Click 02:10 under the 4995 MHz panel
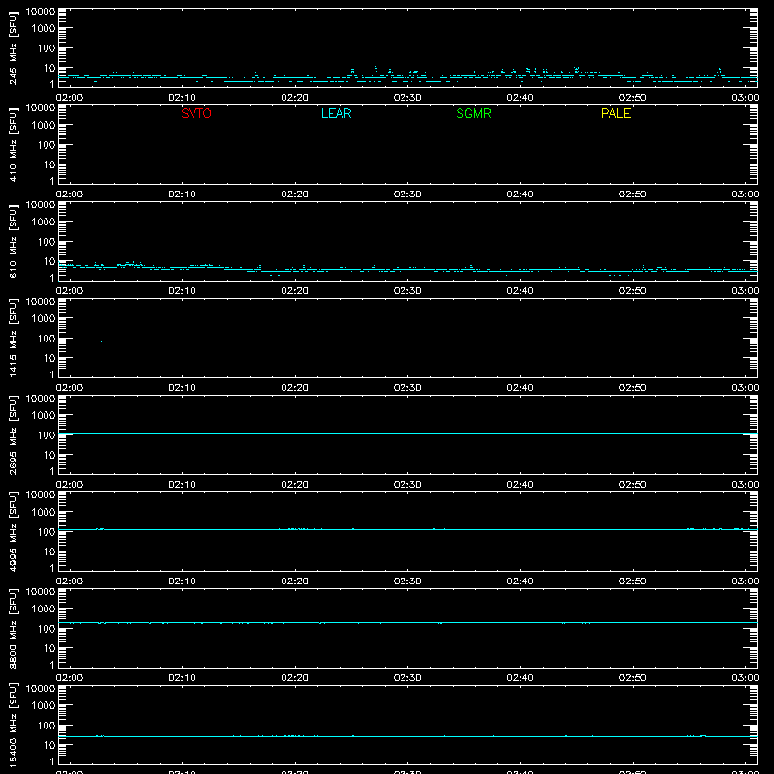Viewport: 774px width, 774px height. (x=182, y=581)
